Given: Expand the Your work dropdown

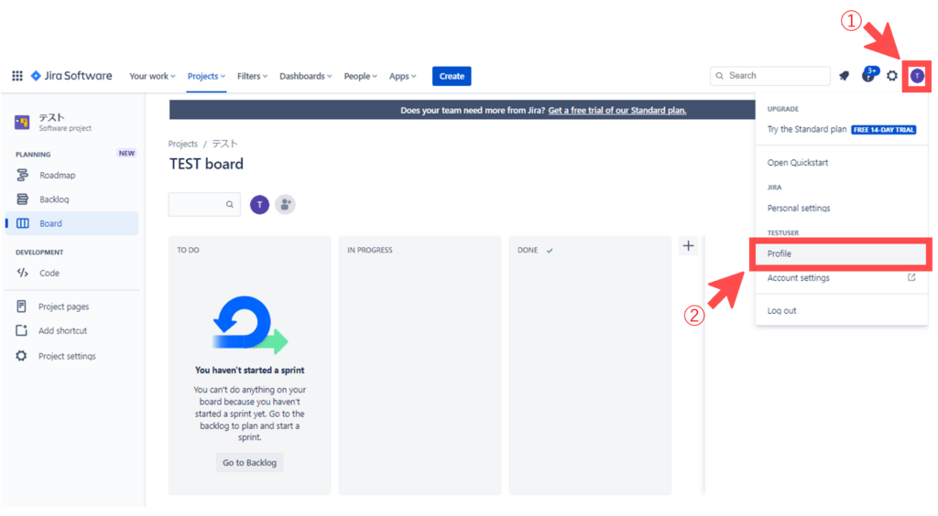Looking at the screenshot, I should click(x=153, y=76).
